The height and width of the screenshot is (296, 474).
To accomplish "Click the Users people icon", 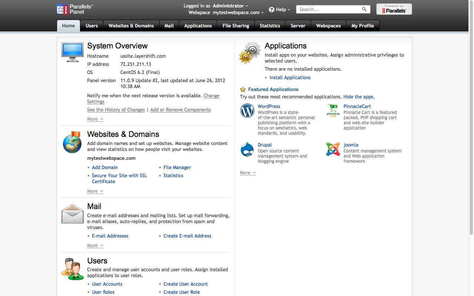I will point(72,269).
